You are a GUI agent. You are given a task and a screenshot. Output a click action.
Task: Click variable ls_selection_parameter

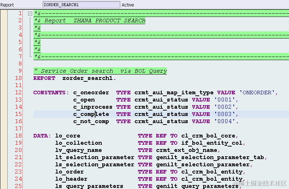95,165
